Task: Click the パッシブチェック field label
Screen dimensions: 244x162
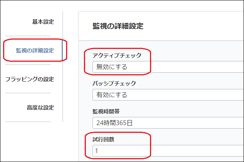Action: pos(114,83)
